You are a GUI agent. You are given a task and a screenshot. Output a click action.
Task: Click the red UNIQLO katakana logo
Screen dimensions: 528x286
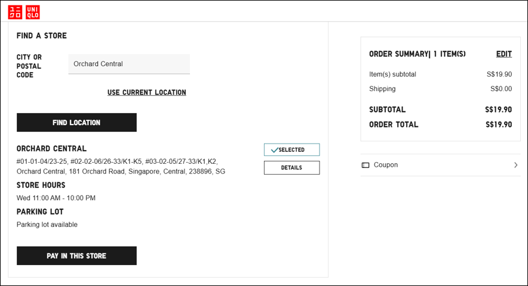[15, 12]
